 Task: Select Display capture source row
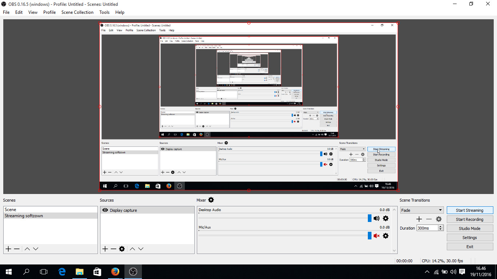pos(147,210)
